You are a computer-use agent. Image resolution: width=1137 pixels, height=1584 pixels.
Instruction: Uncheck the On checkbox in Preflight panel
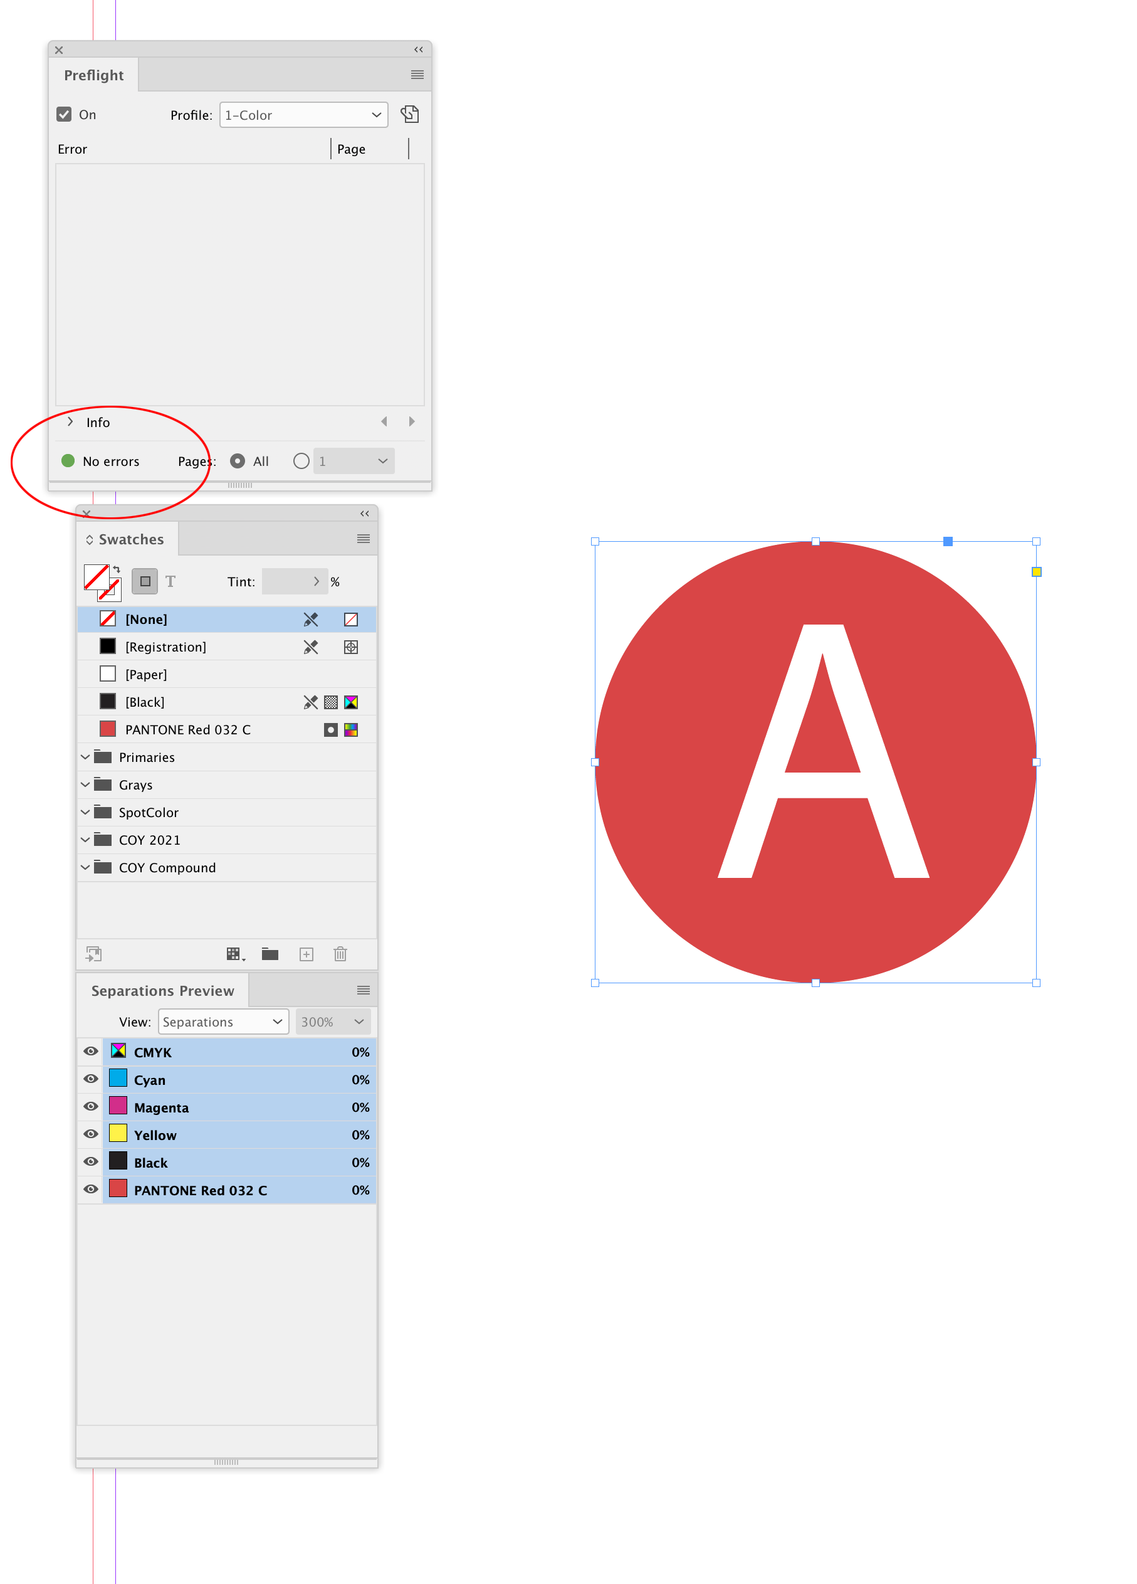(x=64, y=114)
